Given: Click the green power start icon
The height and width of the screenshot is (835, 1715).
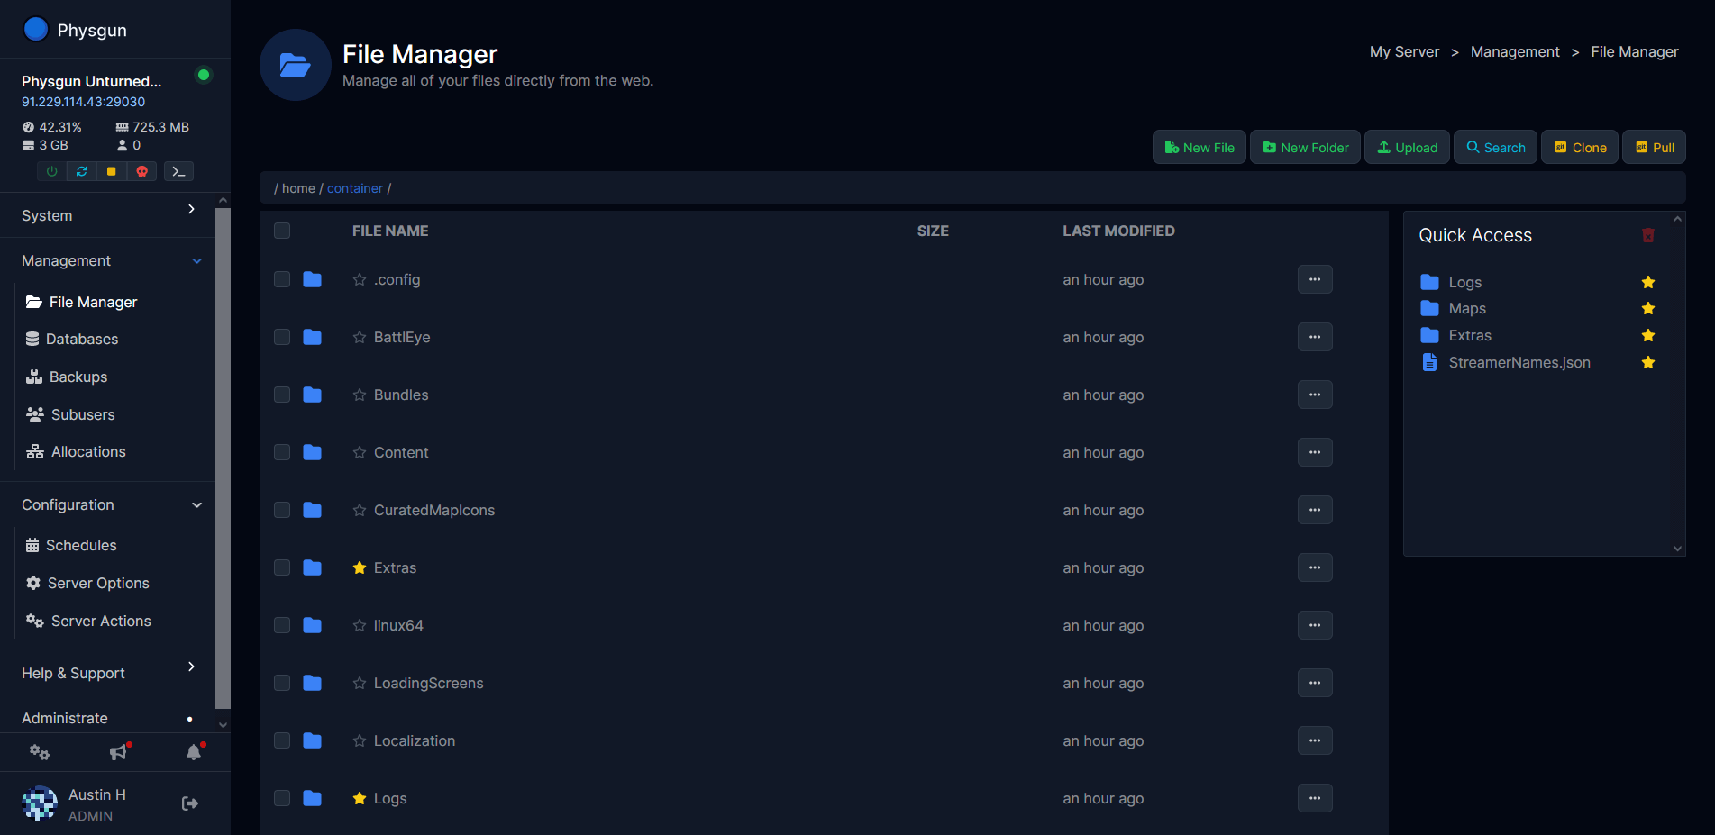Looking at the screenshot, I should pyautogui.click(x=51, y=171).
